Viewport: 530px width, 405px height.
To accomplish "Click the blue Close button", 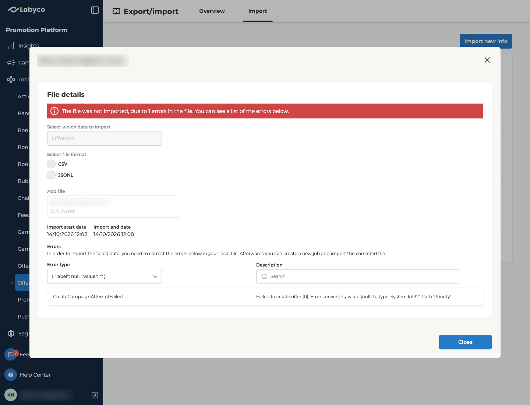I will 465,342.
